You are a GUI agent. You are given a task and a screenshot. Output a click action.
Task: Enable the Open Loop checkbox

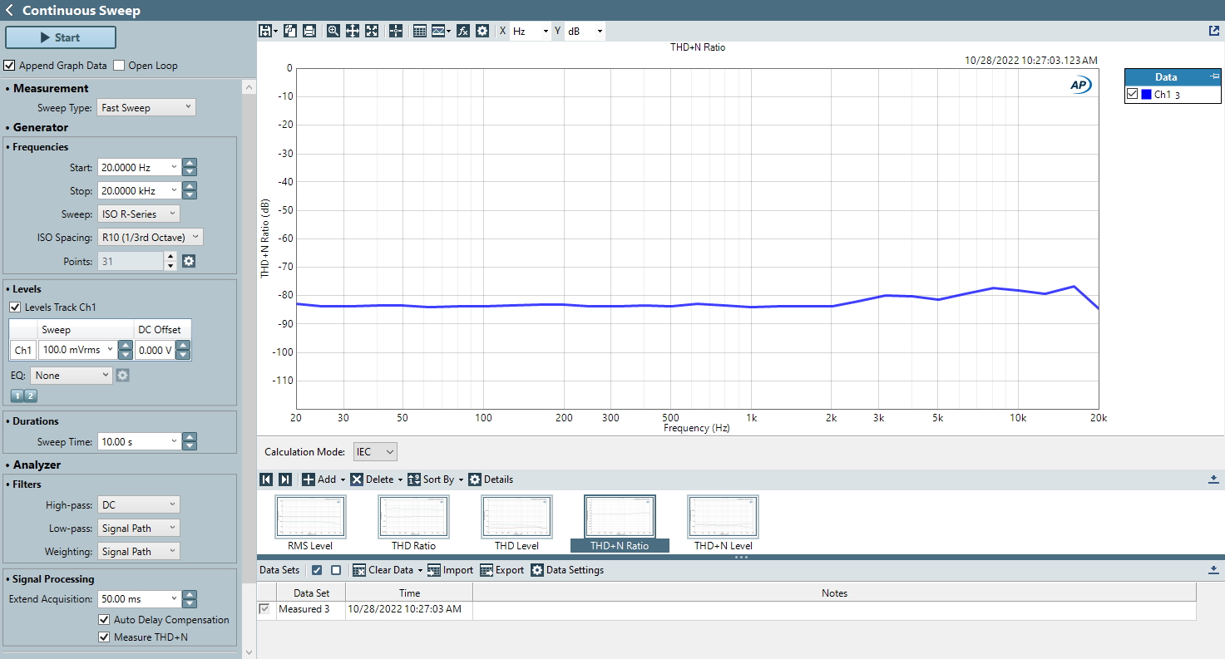click(119, 66)
